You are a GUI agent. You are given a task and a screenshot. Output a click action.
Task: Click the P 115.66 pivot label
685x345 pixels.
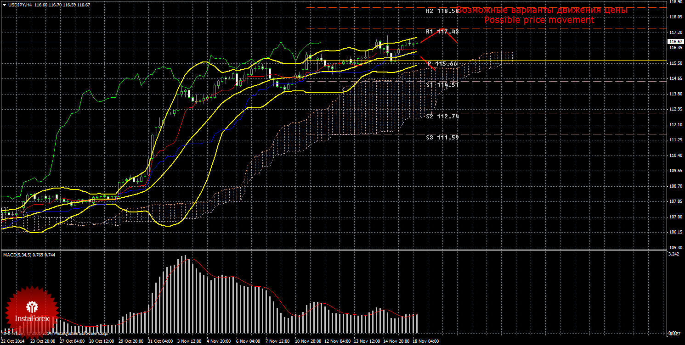tap(442, 63)
